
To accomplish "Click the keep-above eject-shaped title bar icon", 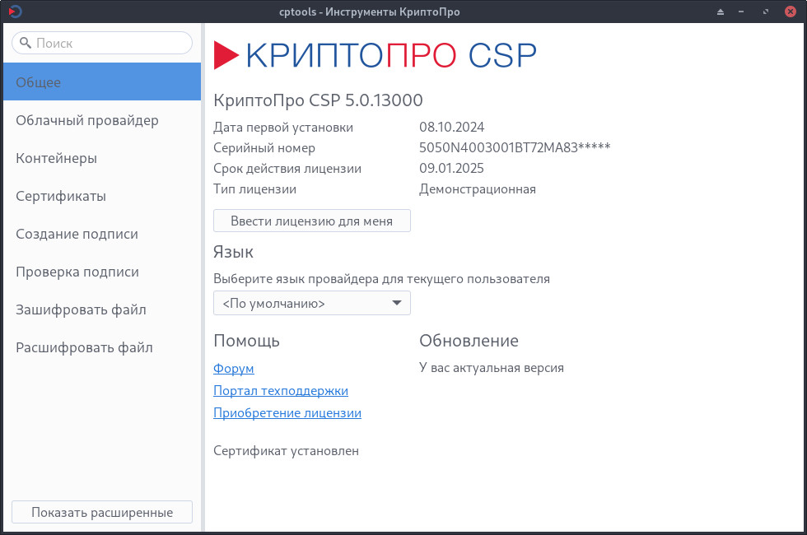I will tap(720, 12).
